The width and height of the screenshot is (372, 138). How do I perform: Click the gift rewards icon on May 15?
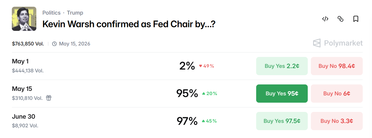pos(49,98)
